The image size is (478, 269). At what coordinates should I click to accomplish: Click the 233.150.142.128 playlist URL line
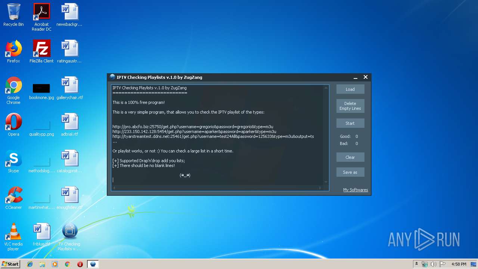[194, 132]
